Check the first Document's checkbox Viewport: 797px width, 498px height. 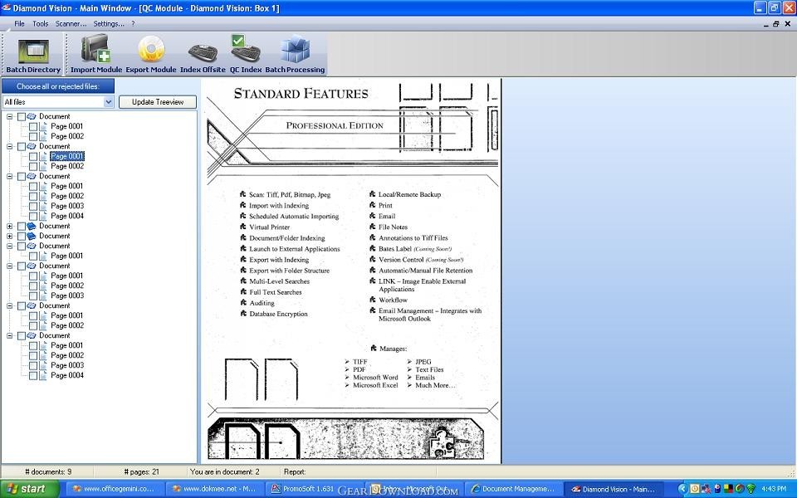tap(22, 117)
